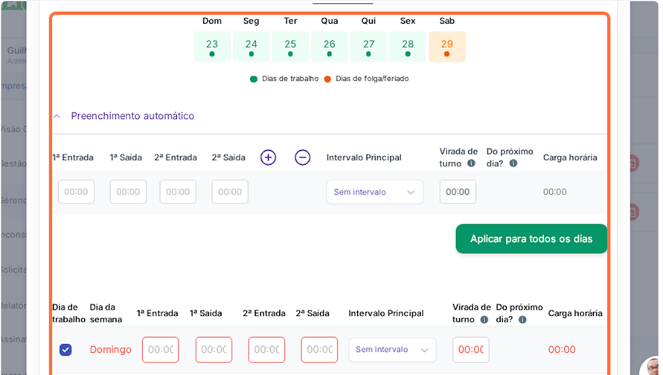The height and width of the screenshot is (375, 663).
Task: Choose Wednesday 26 in the week strip
Action: click(330, 47)
